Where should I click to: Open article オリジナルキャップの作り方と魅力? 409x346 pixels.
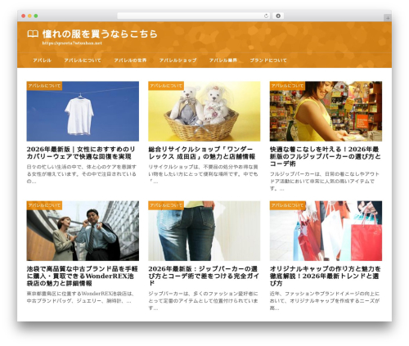[326, 276]
